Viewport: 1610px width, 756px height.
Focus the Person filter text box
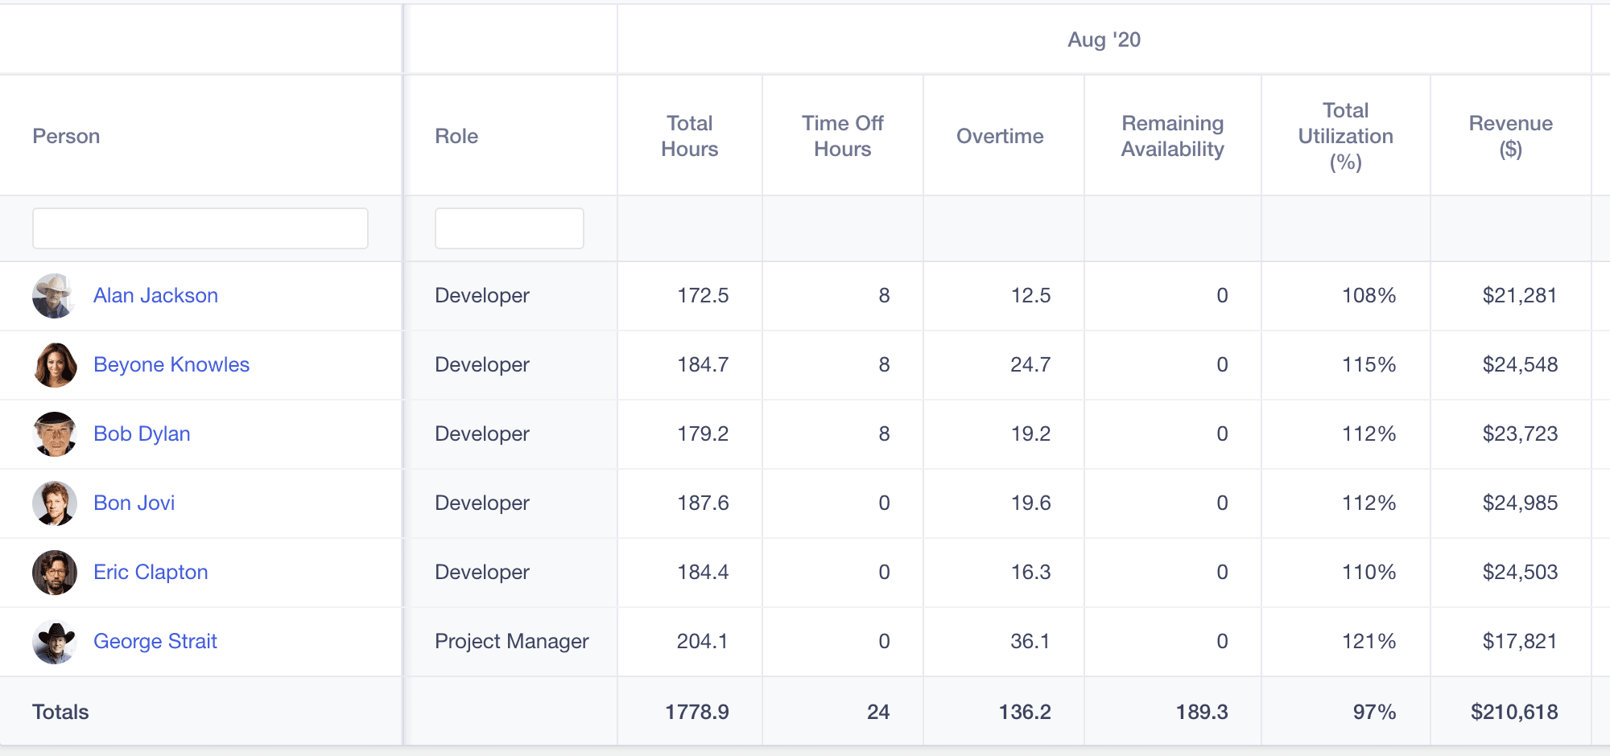tap(200, 228)
